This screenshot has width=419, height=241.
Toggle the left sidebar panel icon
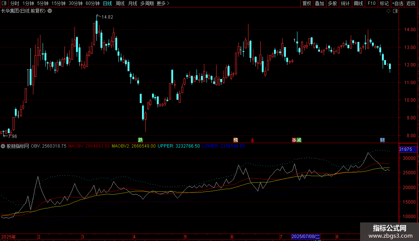click(x=4, y=3)
